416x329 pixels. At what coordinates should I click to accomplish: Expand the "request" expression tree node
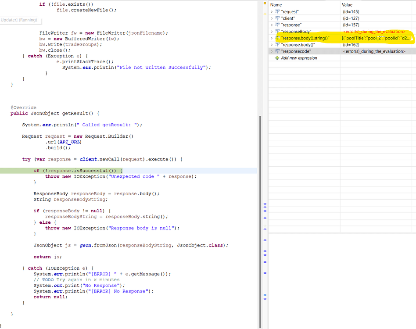click(x=273, y=11)
